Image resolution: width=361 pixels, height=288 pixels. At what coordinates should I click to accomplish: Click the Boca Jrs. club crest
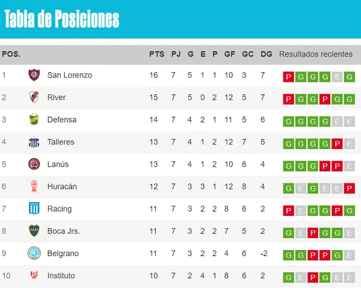[x=34, y=231]
